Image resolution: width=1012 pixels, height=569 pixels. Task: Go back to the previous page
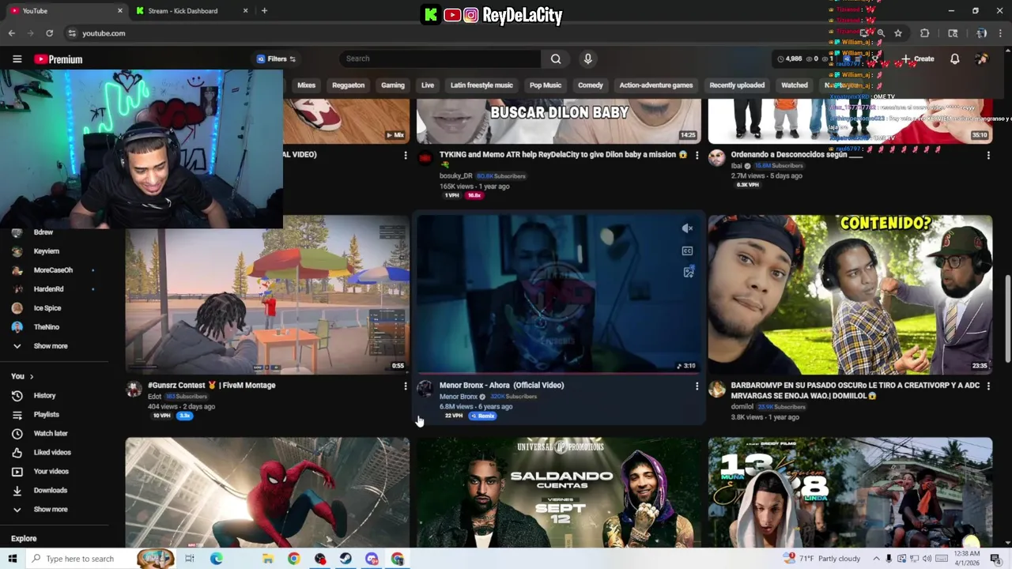coord(11,33)
